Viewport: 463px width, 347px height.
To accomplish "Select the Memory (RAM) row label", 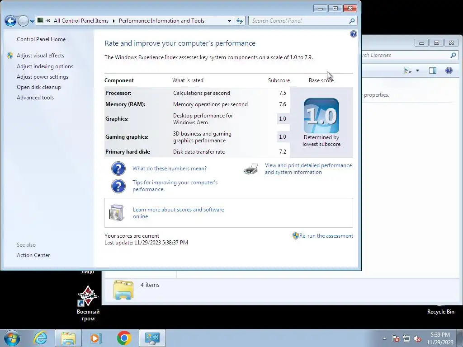I will pos(125,104).
